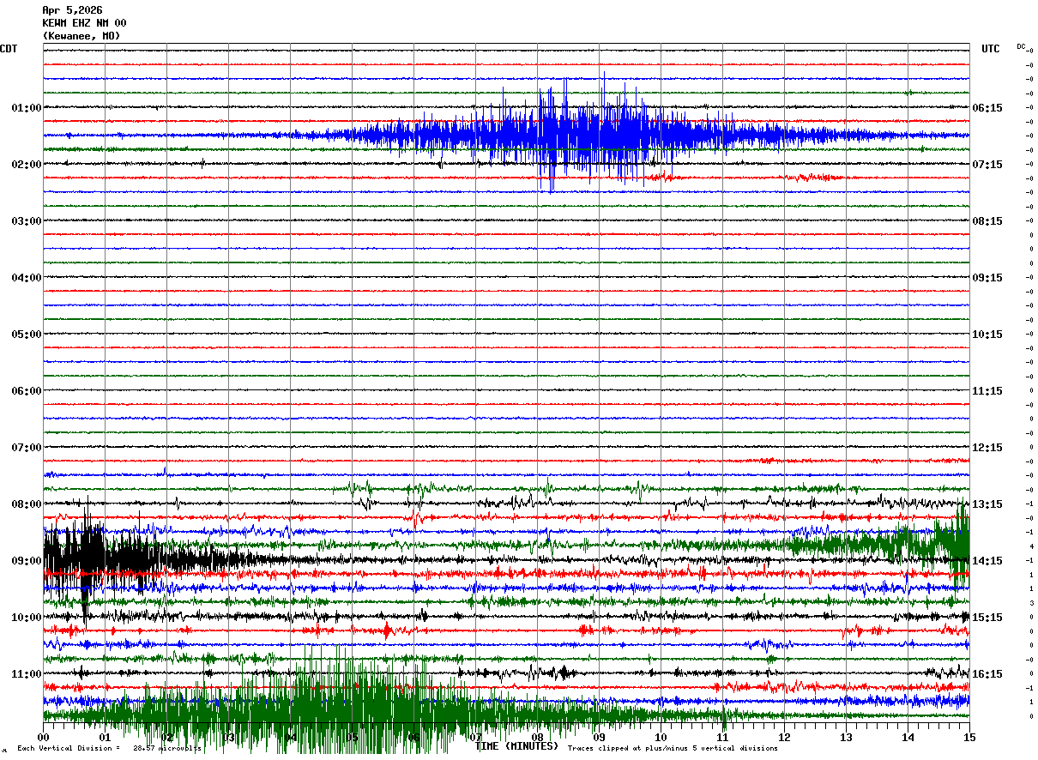Click the 12:15 UTC time label
1038x760 pixels.
(987, 448)
